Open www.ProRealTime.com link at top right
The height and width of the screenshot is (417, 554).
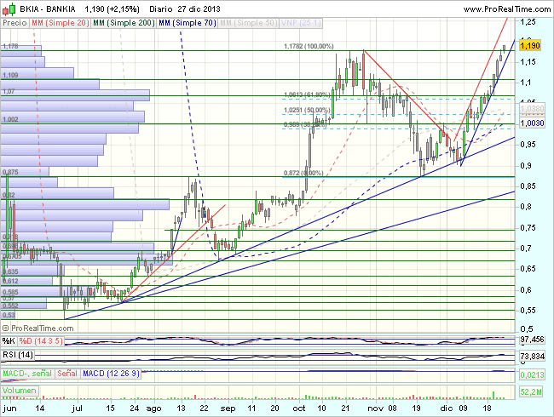507,9
